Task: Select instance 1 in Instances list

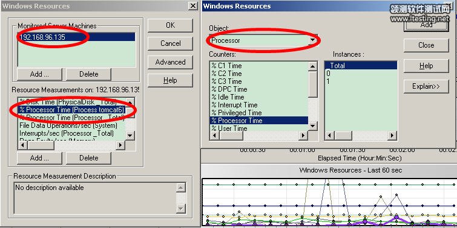Action: pyautogui.click(x=361, y=81)
